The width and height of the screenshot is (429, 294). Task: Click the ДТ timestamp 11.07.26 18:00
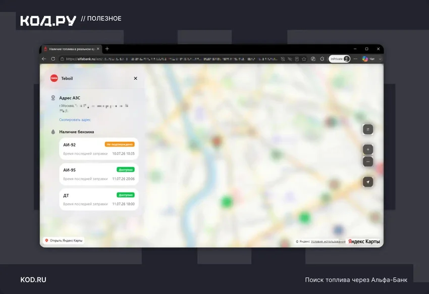[123, 204]
